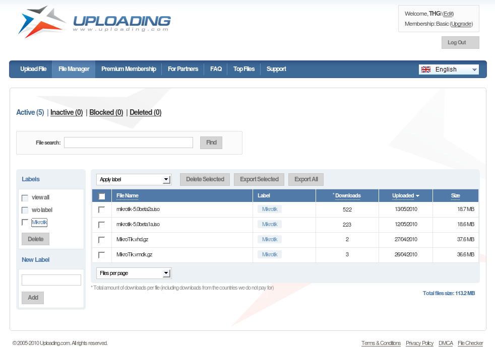Check the MikroTik.vmdk.gz row checkbox
495x349 pixels.
click(x=101, y=255)
